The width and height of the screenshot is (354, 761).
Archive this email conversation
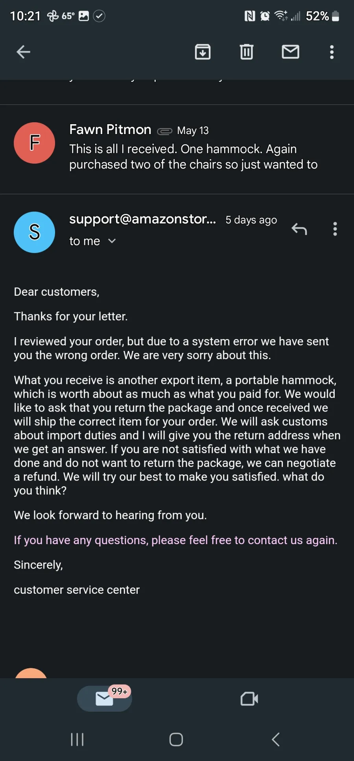click(203, 52)
